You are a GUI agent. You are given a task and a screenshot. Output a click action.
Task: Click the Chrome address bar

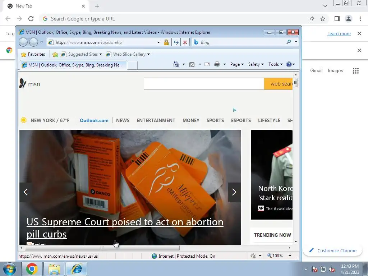(174, 19)
